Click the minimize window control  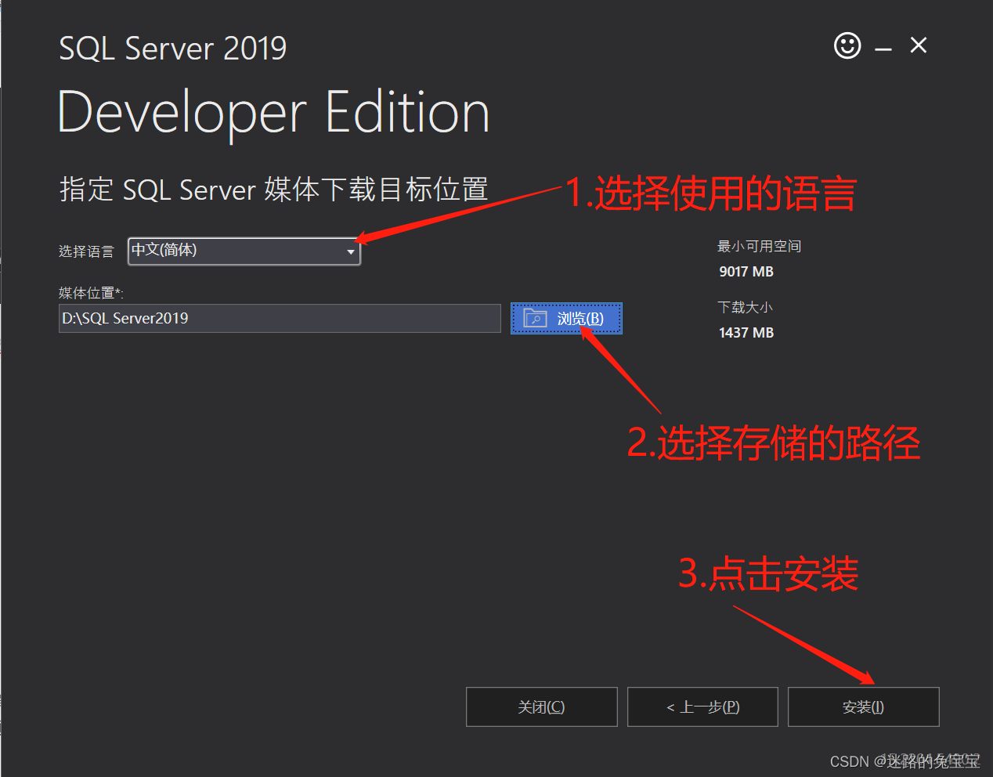883,46
